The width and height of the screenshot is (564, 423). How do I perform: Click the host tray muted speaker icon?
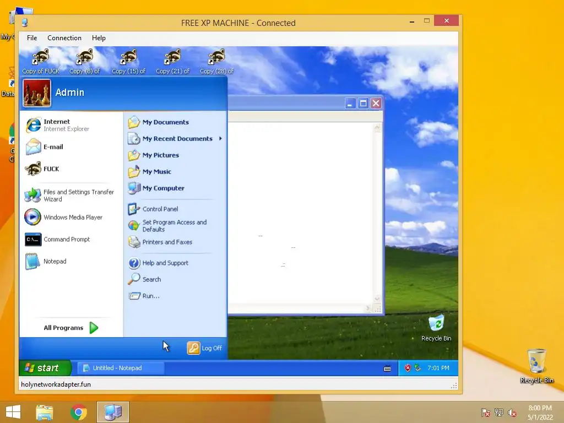point(512,413)
